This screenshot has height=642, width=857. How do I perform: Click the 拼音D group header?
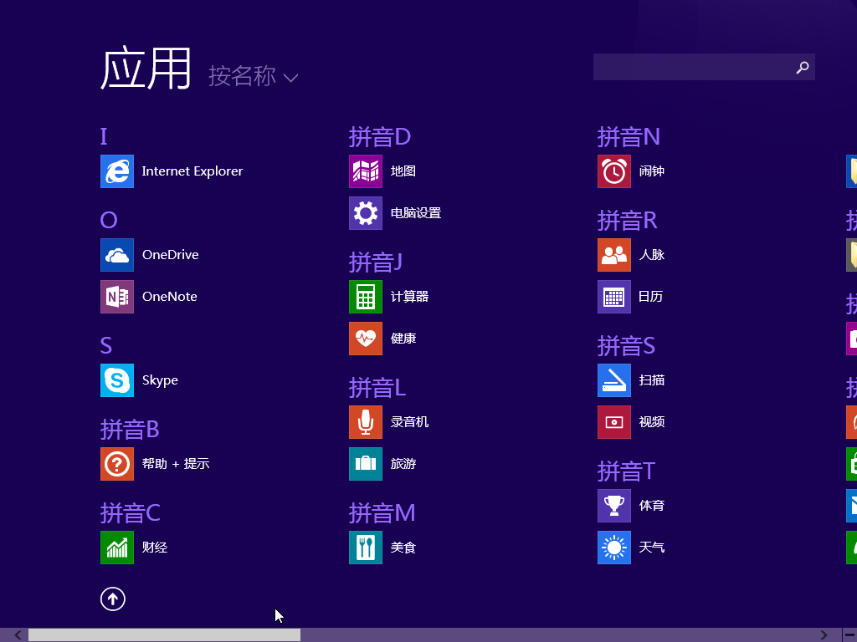click(380, 136)
